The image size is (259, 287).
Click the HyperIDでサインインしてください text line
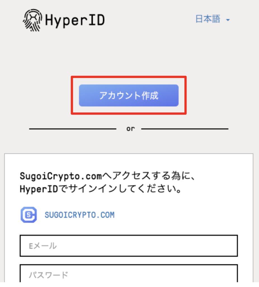coord(100,189)
